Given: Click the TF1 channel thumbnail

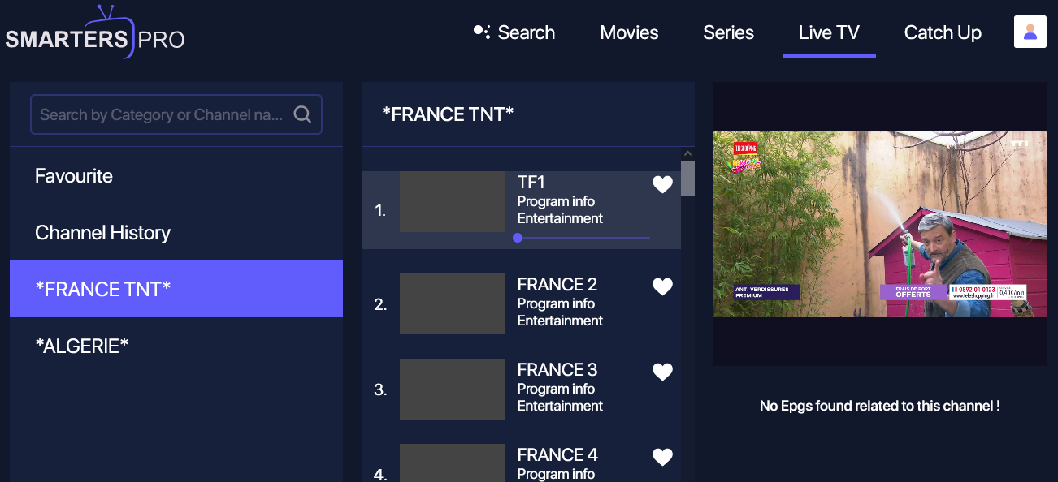Looking at the screenshot, I should click(x=453, y=201).
